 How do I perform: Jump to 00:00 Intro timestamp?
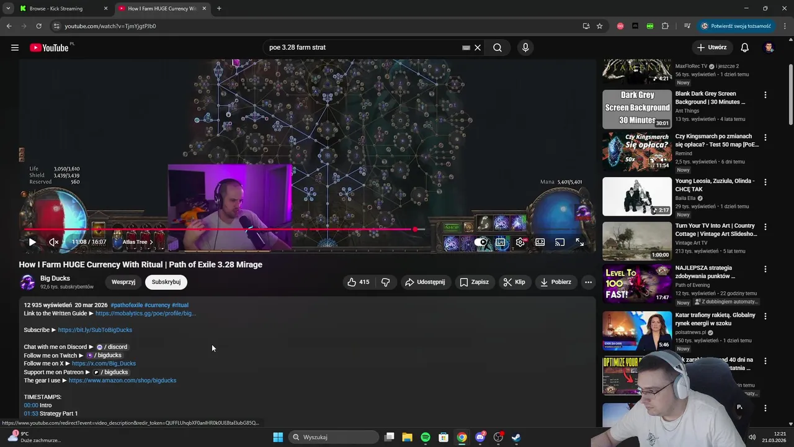coord(31,405)
